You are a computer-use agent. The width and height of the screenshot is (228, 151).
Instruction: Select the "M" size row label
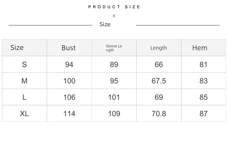[25, 81]
